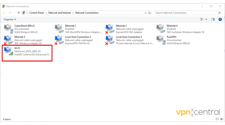Navigate to Control Panel in breadcrumb

point(36,13)
